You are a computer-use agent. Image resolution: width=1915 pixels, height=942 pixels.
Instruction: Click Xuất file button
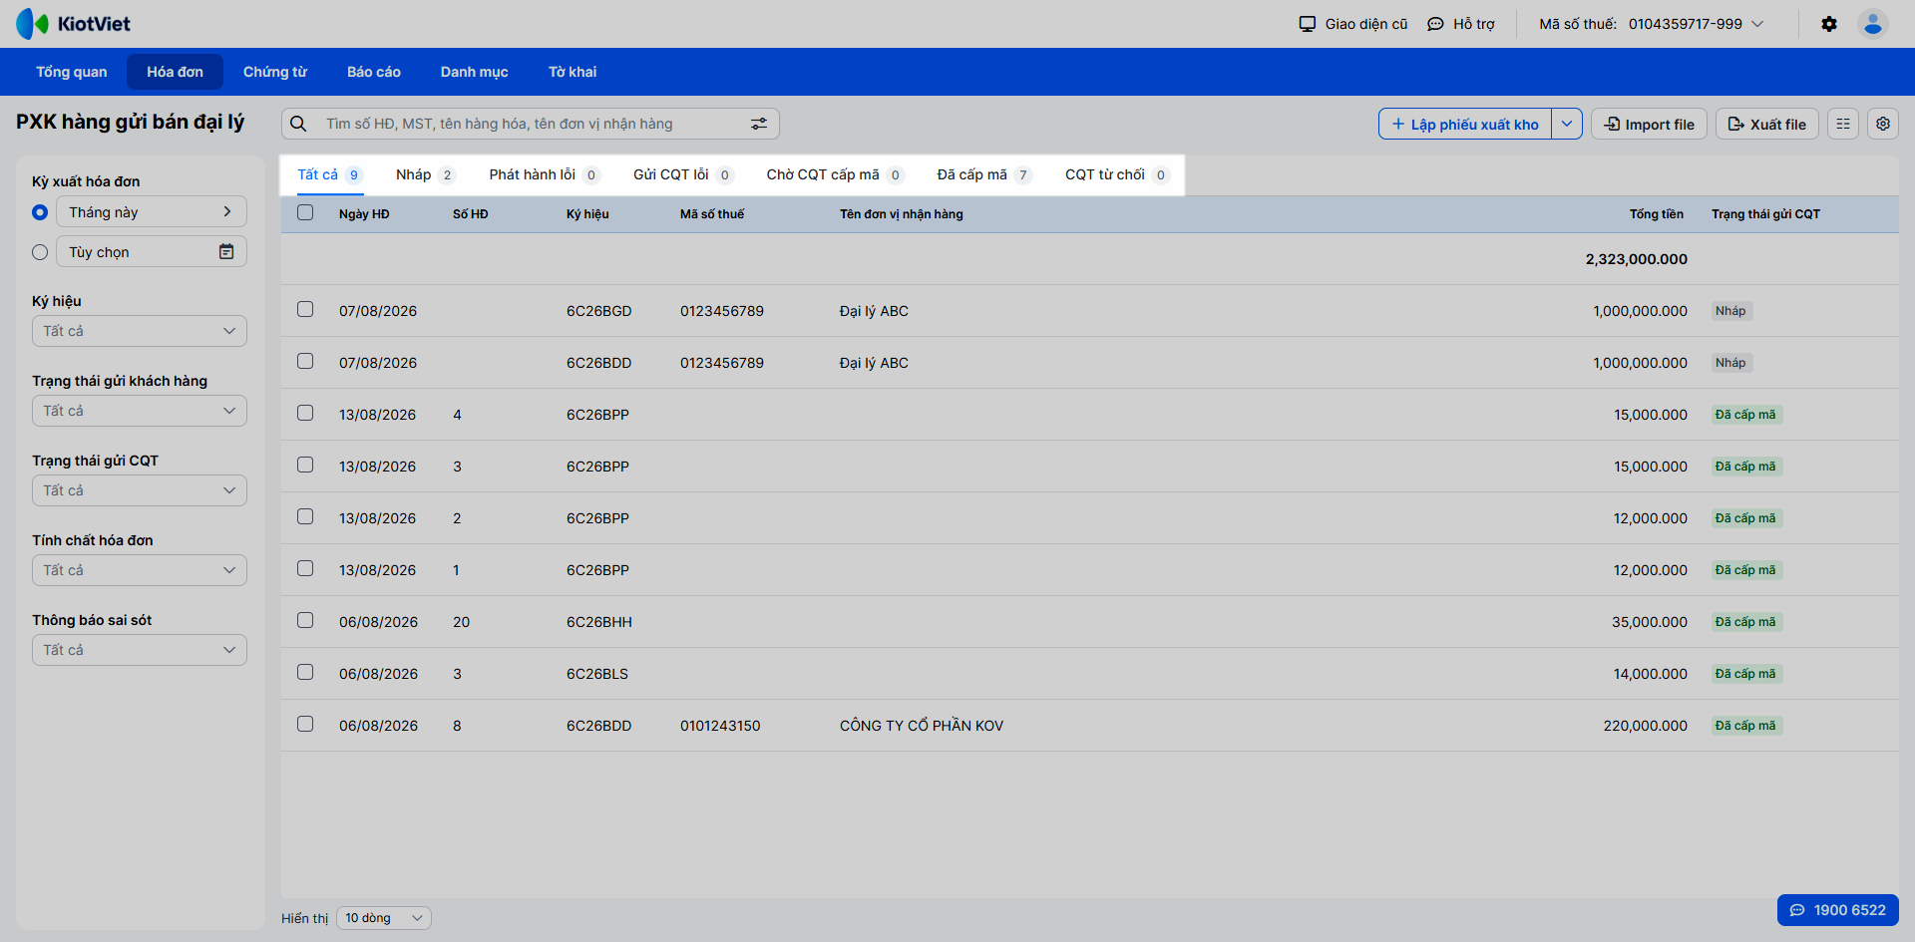1766,124
